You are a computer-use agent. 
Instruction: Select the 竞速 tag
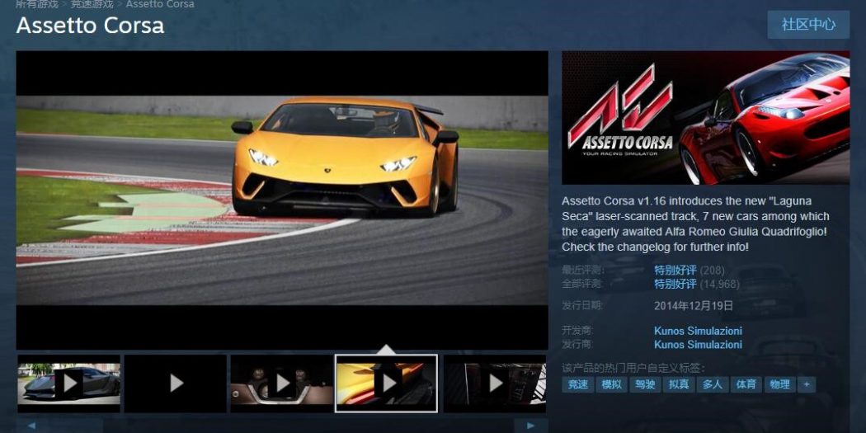click(x=577, y=384)
